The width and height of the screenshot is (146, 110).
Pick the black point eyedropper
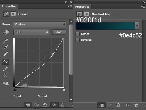6,41
